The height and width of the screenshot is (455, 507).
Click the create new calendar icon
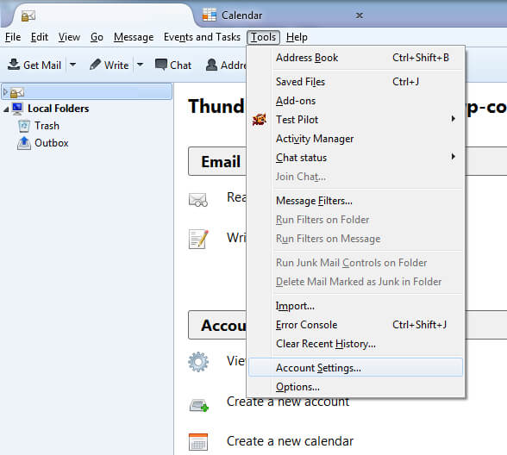coord(198,442)
